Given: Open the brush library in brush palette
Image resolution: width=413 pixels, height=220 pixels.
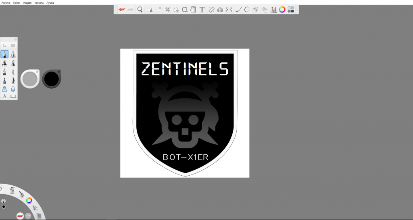Looking at the screenshot, I should click(13, 46).
